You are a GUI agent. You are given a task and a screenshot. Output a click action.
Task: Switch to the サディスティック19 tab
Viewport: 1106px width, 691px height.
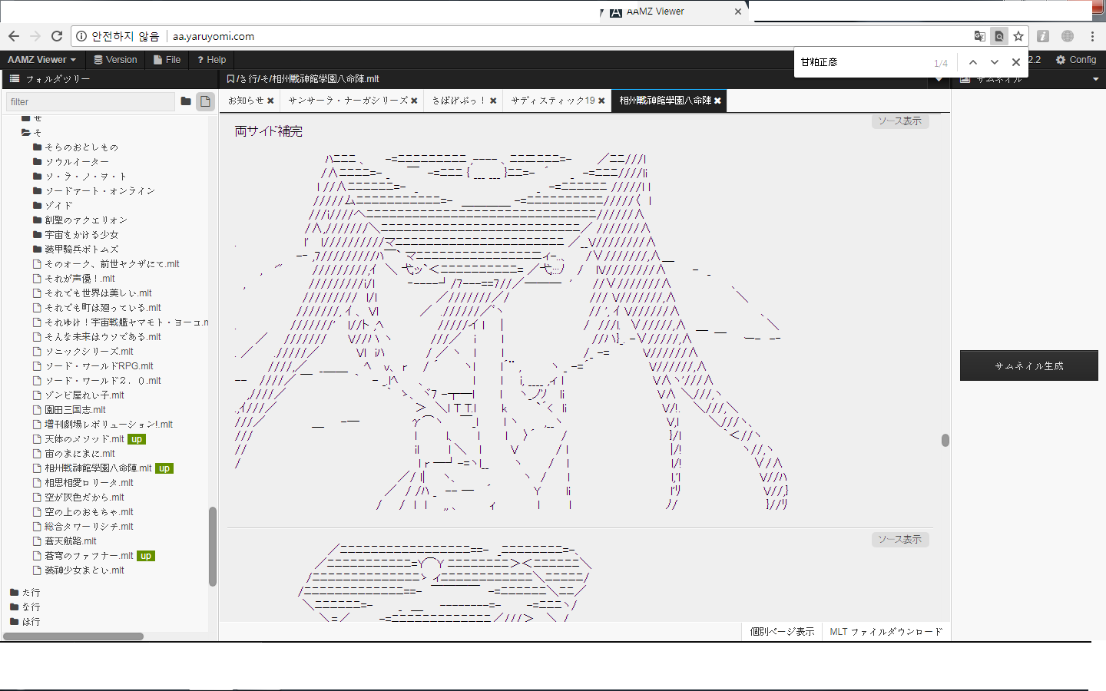(x=553, y=101)
